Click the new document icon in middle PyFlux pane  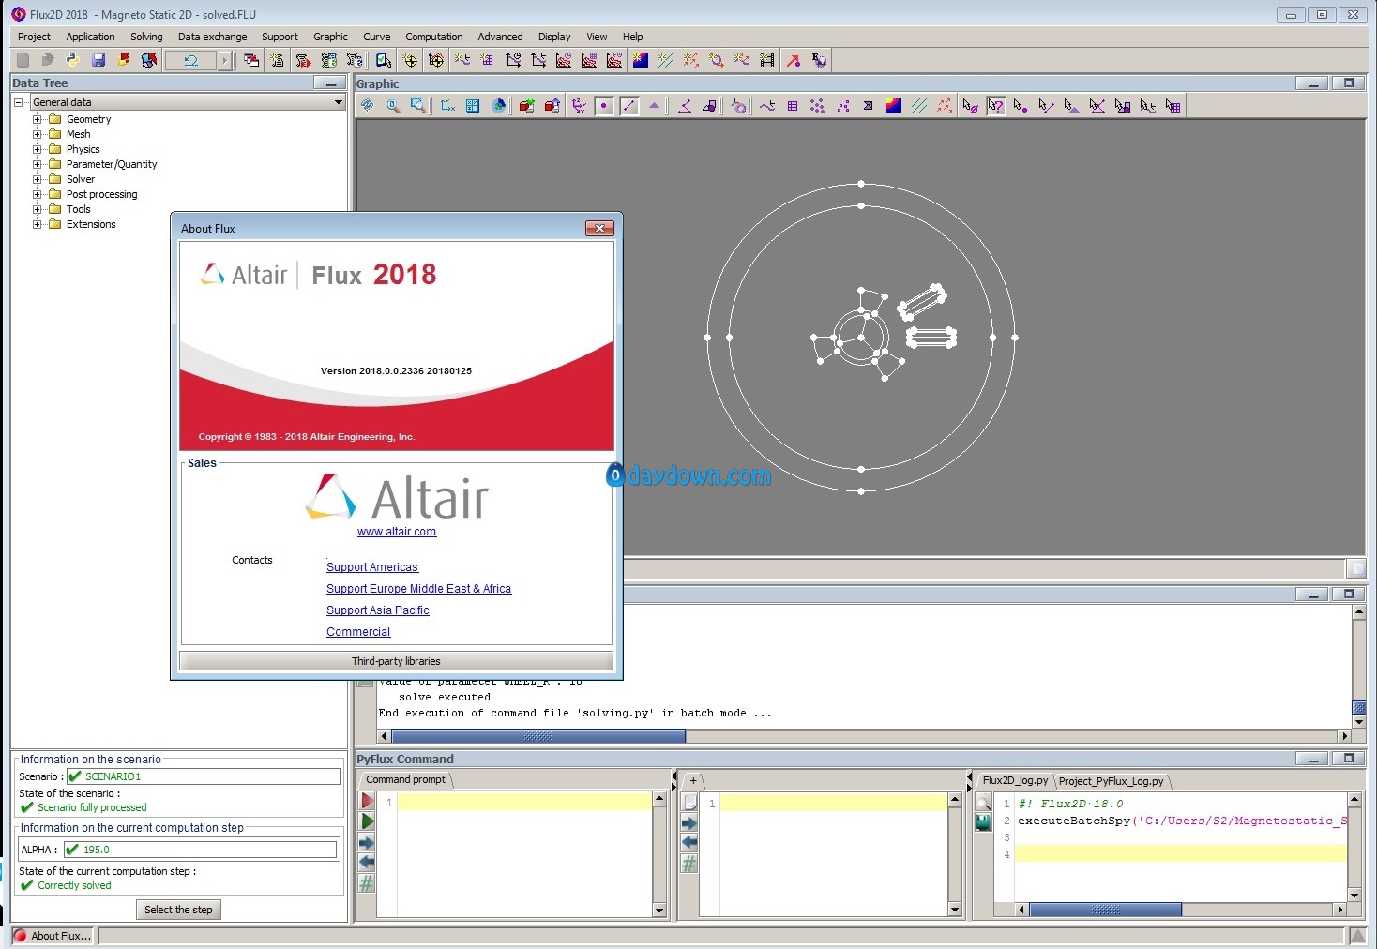pyautogui.click(x=689, y=803)
